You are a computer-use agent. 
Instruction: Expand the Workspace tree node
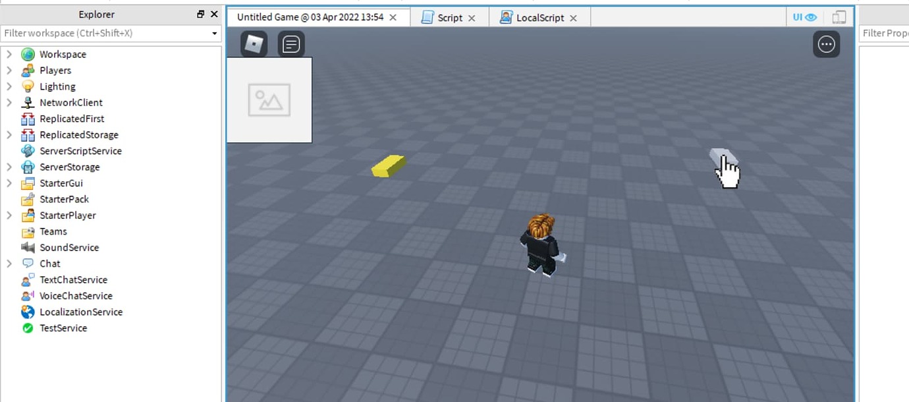pos(9,54)
